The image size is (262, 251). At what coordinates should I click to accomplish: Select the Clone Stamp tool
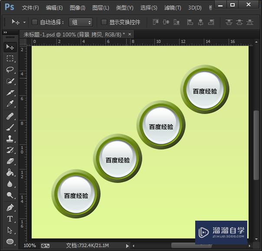10,139
